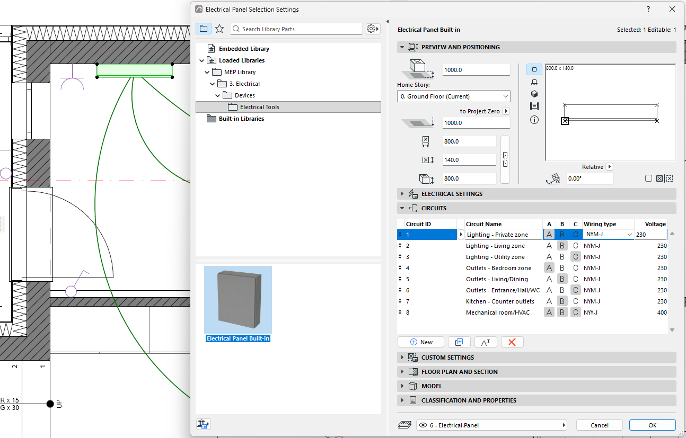Open the Favorites star view
Viewport: 686px width, 438px height.
tap(219, 29)
